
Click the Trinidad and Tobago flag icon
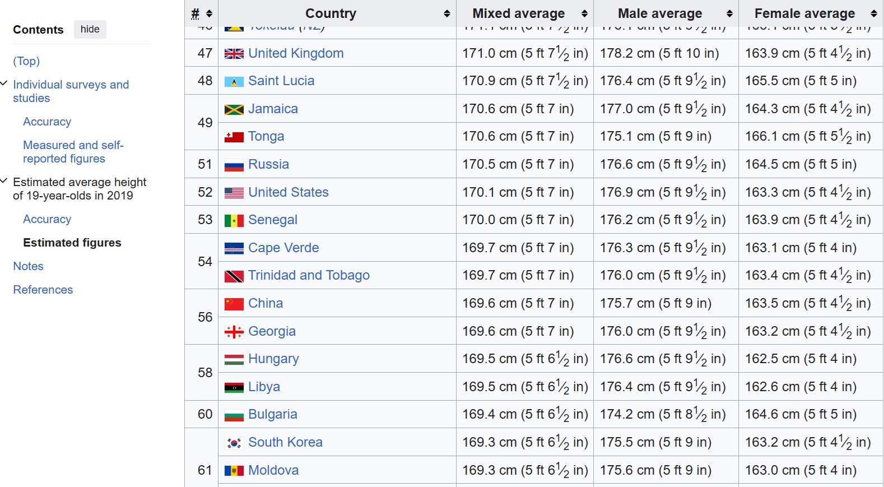pos(234,276)
